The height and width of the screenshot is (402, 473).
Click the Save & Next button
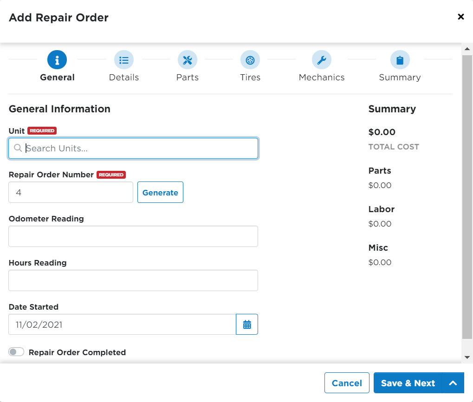click(408, 383)
